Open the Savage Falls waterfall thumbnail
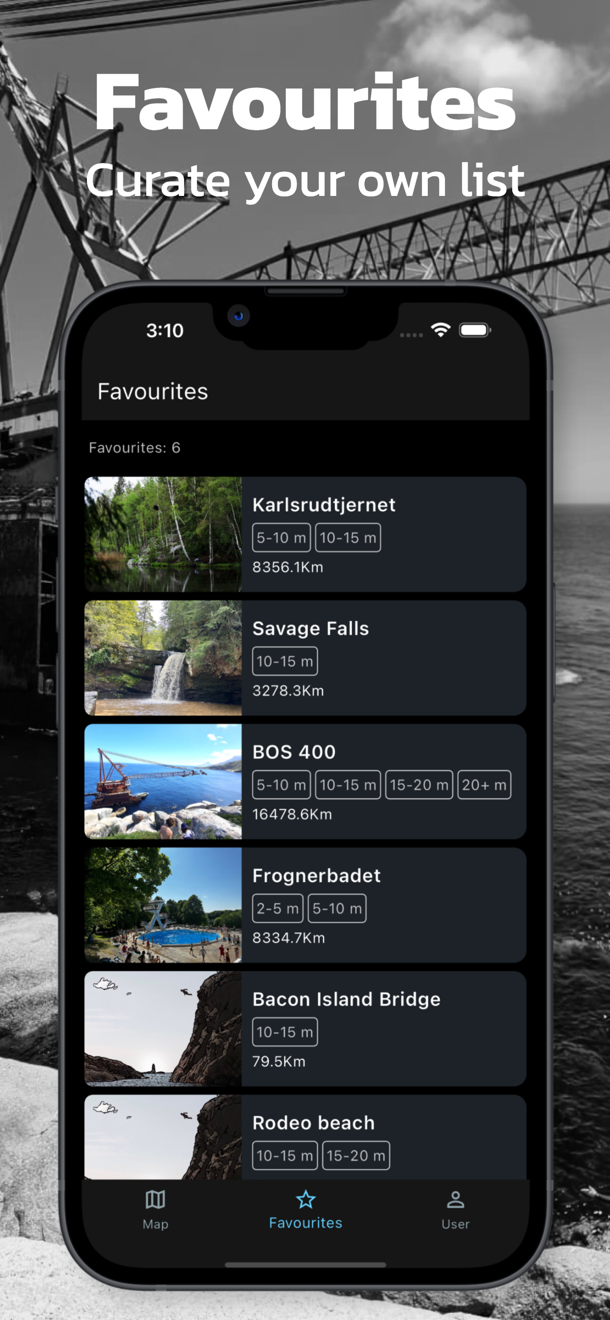 [163, 658]
